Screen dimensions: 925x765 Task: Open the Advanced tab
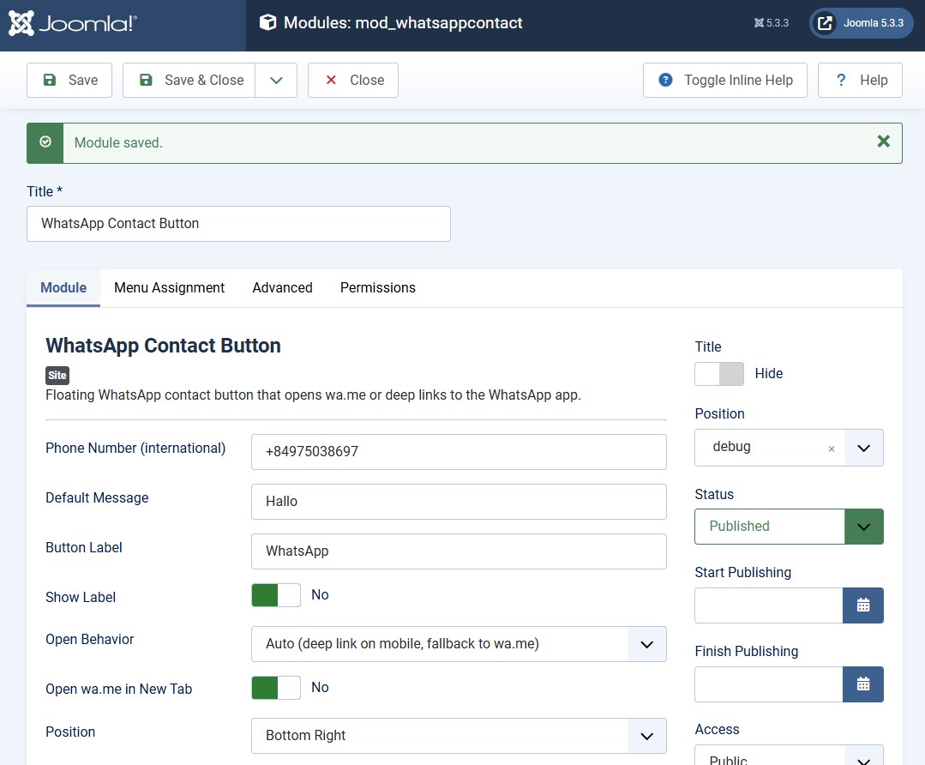[x=283, y=288]
